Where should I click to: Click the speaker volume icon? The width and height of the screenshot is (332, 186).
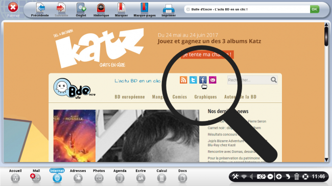[x=251, y=176]
